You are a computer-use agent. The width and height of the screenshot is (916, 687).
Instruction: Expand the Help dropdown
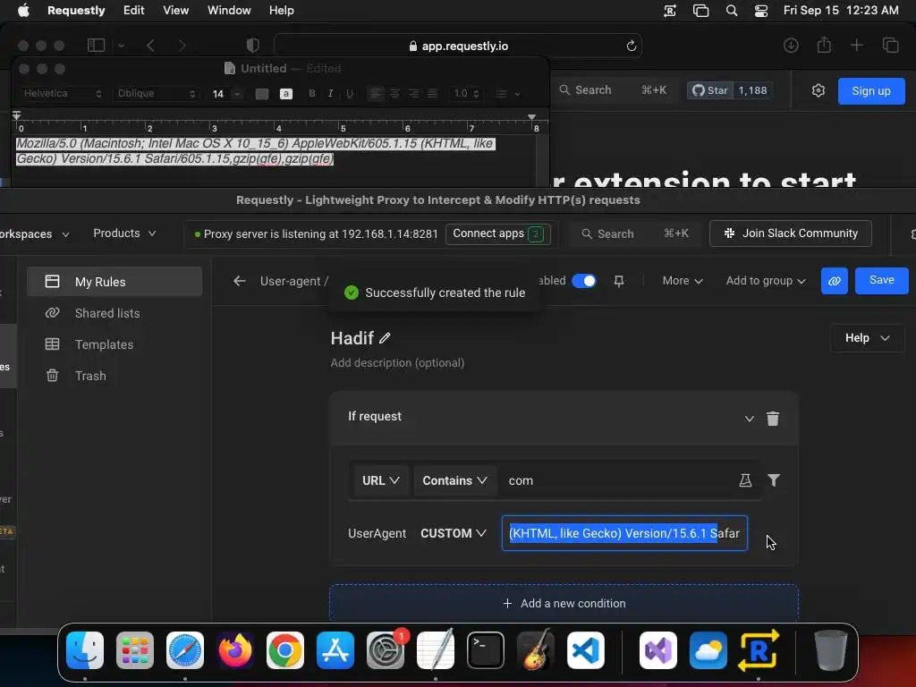[868, 337]
